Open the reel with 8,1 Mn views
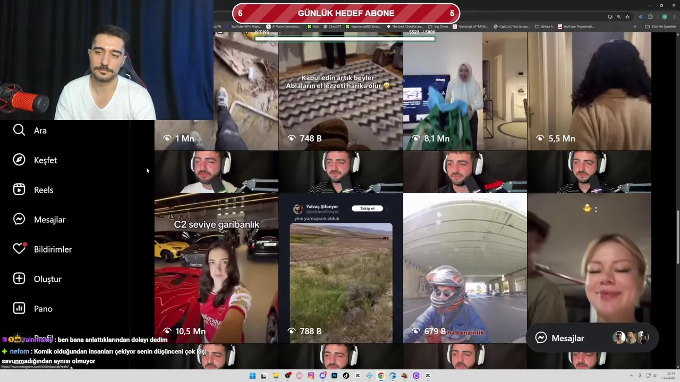This screenshot has height=382, width=680. click(x=465, y=90)
